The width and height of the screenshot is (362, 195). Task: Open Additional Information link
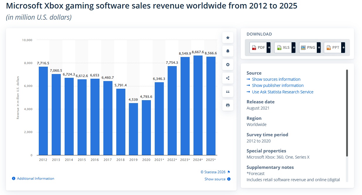(36, 179)
